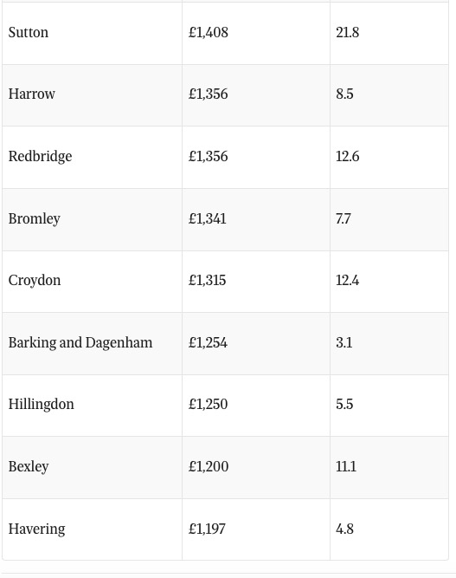456x578 pixels.
Task: Click the £1,408 rent value
Action: (x=209, y=32)
